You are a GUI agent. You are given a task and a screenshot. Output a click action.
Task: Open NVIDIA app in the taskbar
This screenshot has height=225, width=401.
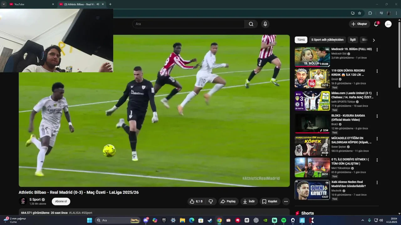pos(265,220)
